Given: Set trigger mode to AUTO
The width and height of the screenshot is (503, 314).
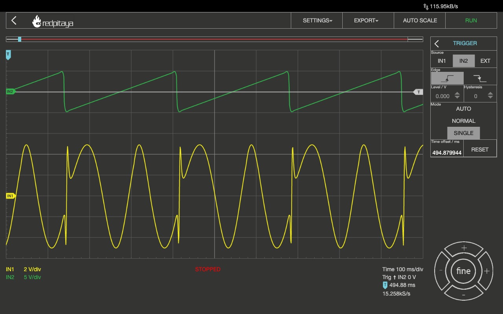Looking at the screenshot, I should [x=464, y=109].
